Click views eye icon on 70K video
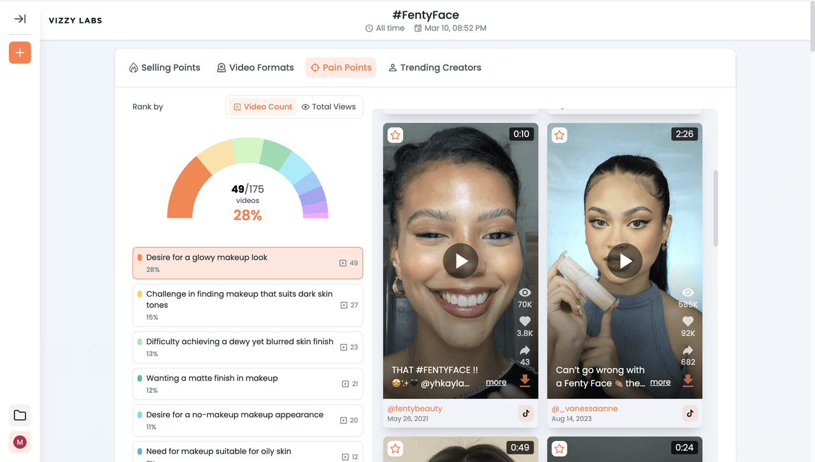This screenshot has height=462, width=815. pyautogui.click(x=525, y=292)
